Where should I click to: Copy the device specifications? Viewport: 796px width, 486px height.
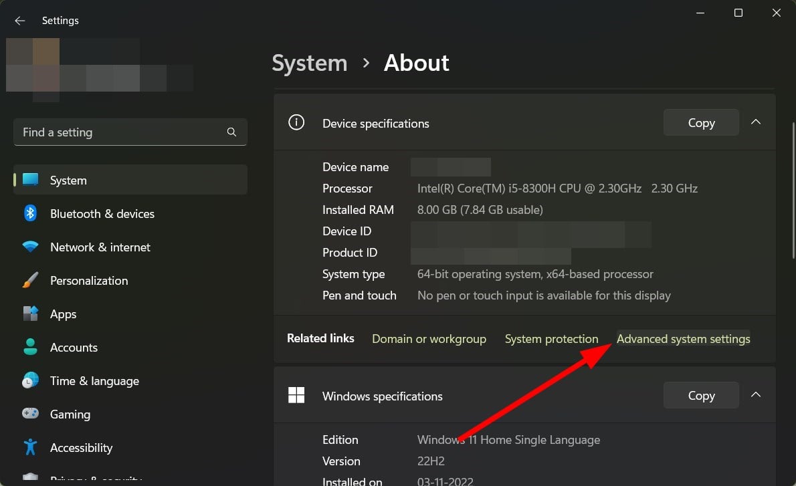pos(701,123)
